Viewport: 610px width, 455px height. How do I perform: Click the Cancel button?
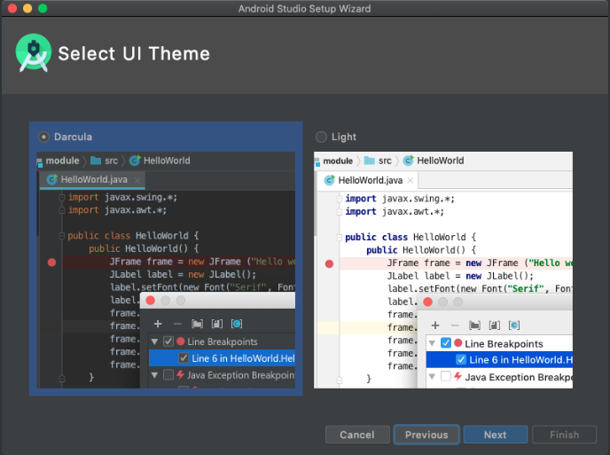click(357, 435)
